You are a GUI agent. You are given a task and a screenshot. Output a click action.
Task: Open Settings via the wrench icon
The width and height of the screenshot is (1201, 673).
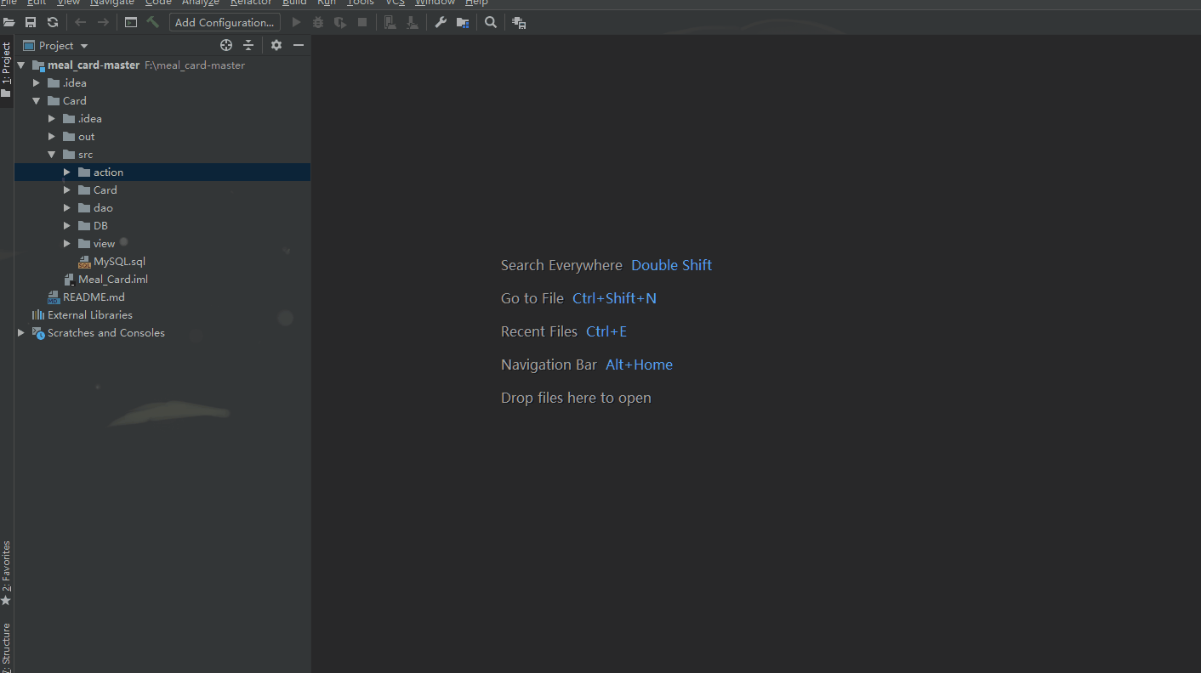(441, 22)
